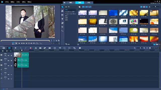Toggle showing photo files in library
Screen dimensions: 161x90
point(87,7)
